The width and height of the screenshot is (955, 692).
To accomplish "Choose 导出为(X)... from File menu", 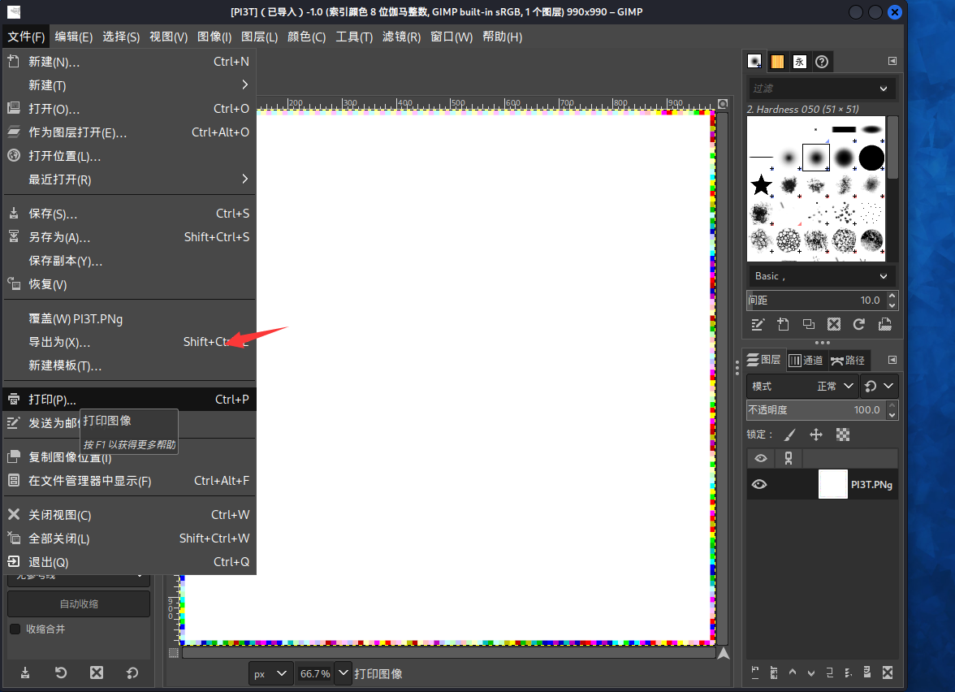I will [59, 342].
